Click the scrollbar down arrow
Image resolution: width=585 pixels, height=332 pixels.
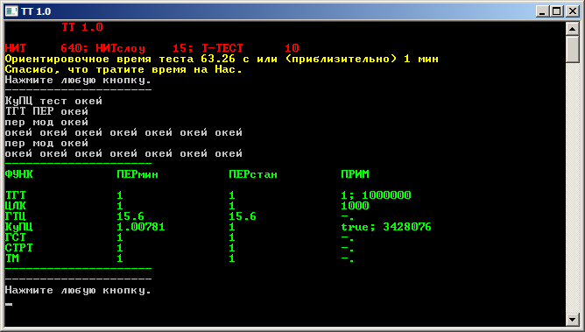(x=573, y=320)
